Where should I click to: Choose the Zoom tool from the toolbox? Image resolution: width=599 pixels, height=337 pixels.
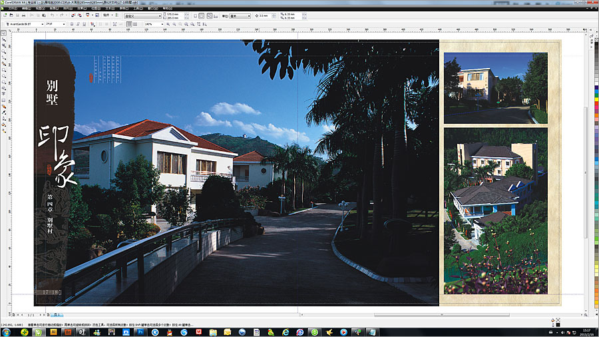click(x=4, y=51)
